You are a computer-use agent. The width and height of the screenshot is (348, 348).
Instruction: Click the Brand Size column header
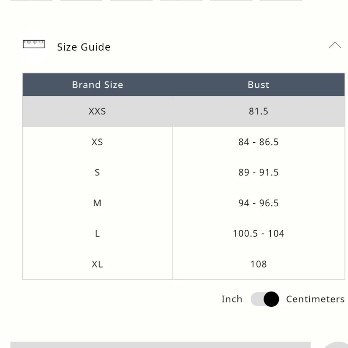97,85
